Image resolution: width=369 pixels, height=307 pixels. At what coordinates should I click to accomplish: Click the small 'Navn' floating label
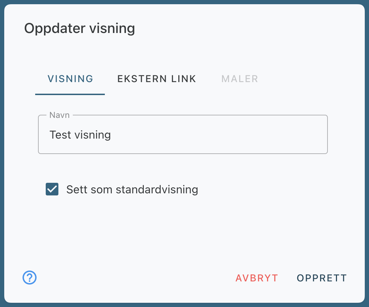coord(59,115)
